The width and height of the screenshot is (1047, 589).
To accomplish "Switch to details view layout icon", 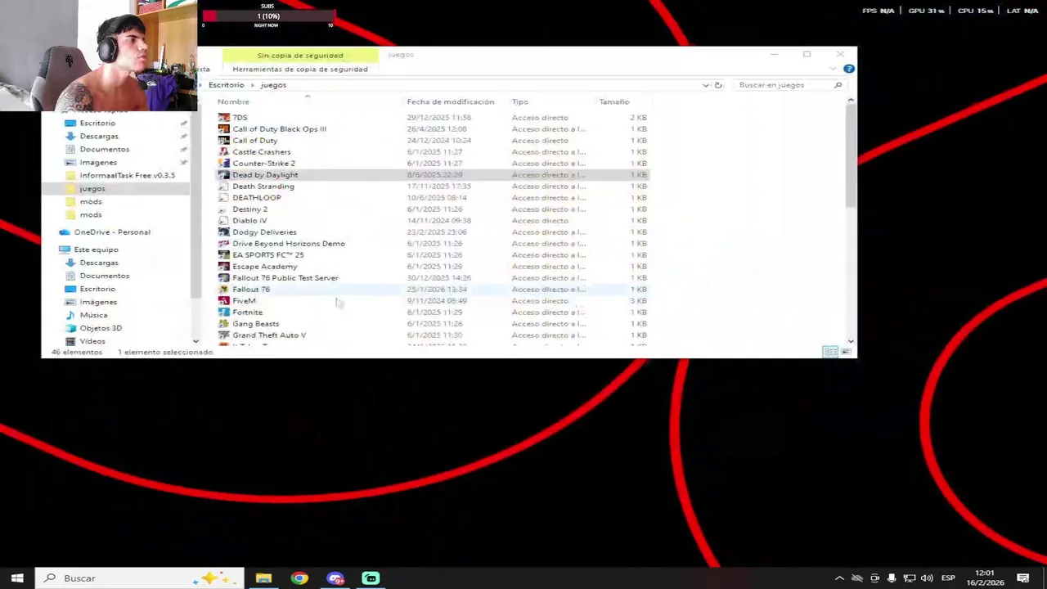I will pyautogui.click(x=830, y=352).
